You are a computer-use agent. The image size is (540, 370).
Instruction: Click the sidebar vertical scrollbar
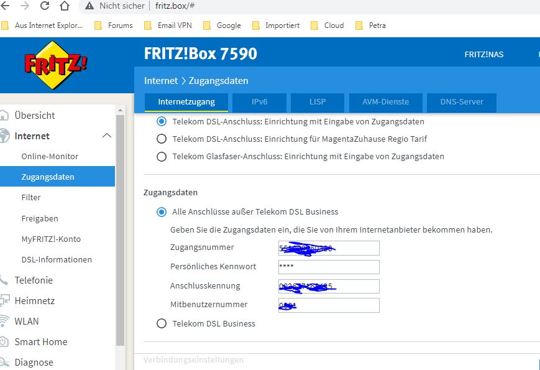120,230
